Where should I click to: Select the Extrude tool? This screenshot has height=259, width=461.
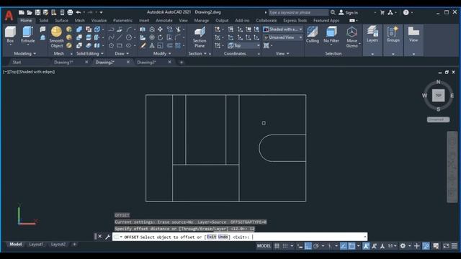coord(28,35)
